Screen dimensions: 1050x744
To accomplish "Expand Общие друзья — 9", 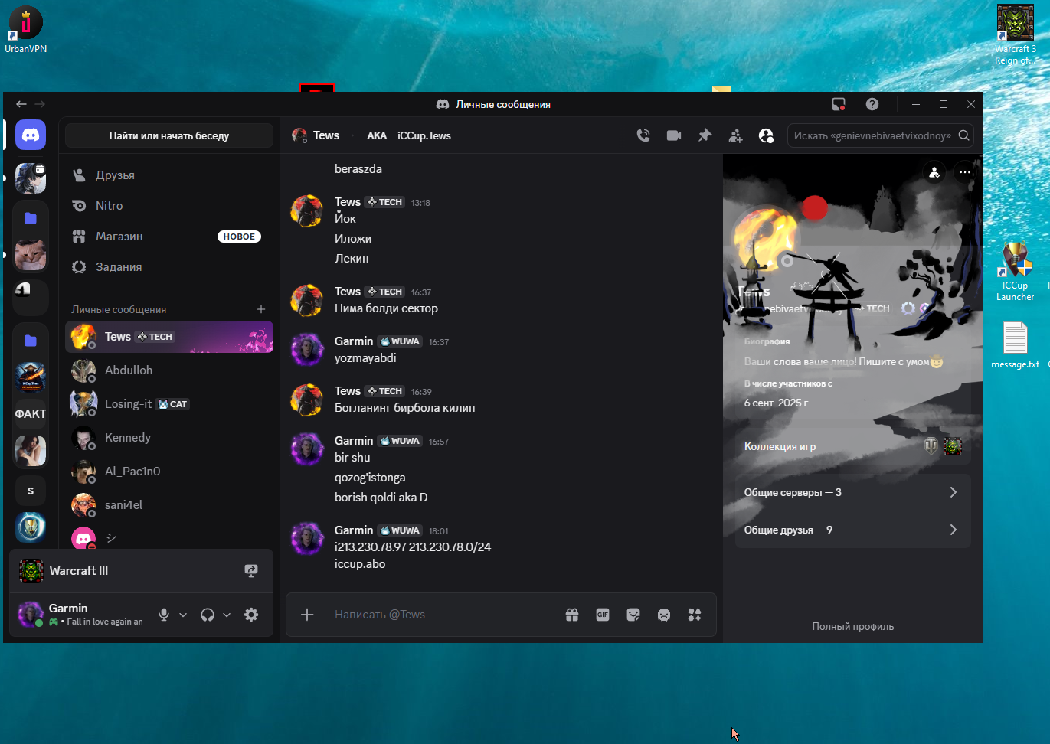I will (x=852, y=530).
